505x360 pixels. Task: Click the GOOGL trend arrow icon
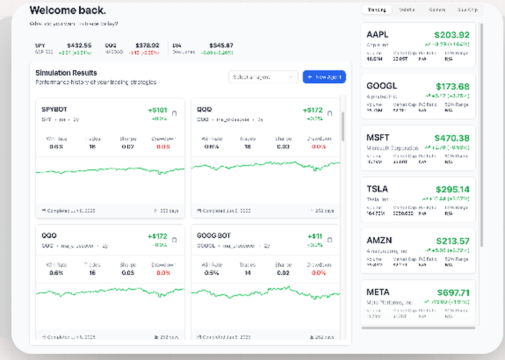pos(428,95)
